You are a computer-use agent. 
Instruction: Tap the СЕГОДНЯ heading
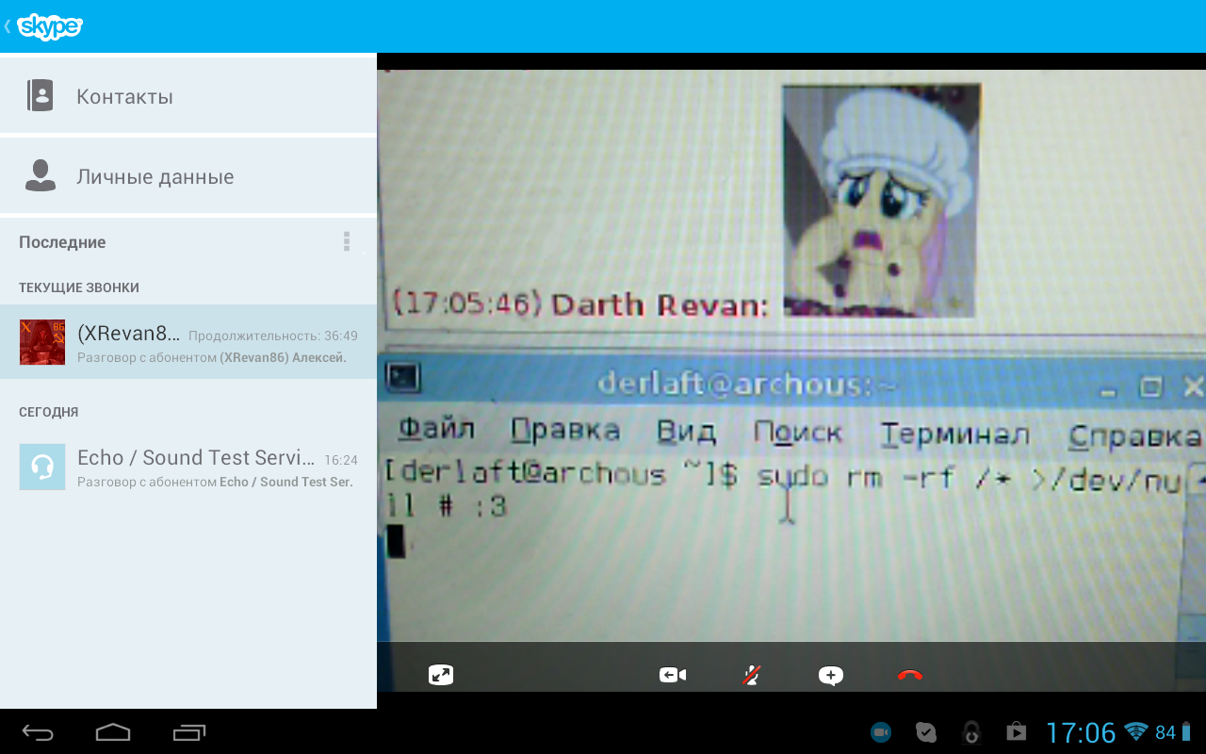point(49,412)
